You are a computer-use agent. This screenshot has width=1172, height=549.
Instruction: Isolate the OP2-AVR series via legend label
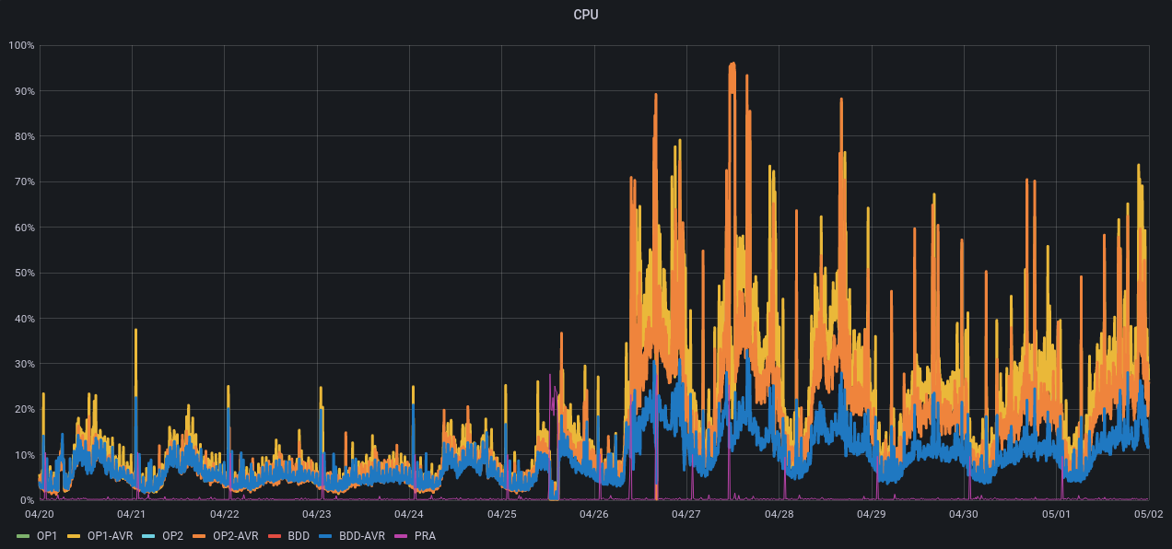235,535
